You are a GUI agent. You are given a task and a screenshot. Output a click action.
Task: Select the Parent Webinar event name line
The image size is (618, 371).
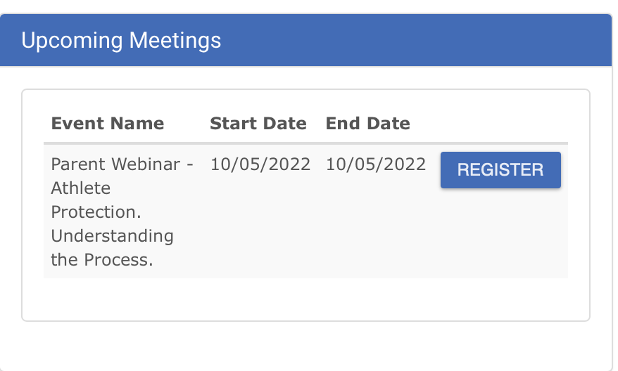(122, 164)
